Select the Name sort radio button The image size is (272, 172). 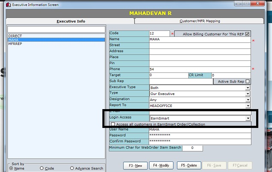coord(11,168)
